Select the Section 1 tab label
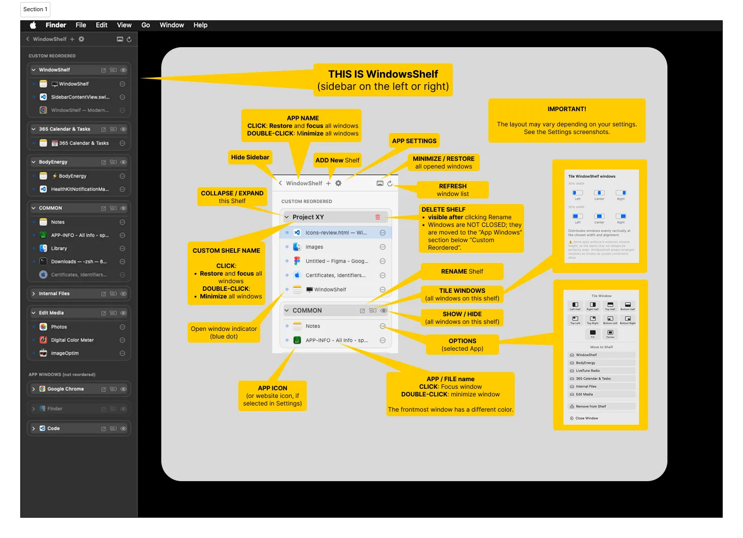Screen dimensions: 743x538 36,9
